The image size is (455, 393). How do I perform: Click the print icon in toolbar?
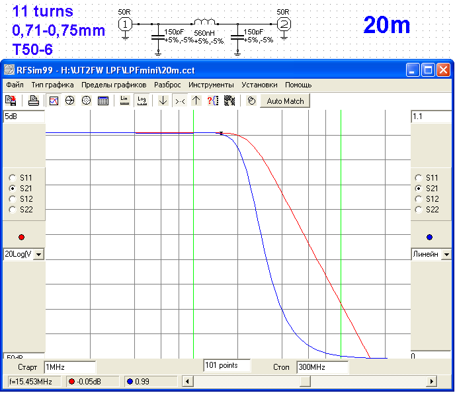[33, 101]
